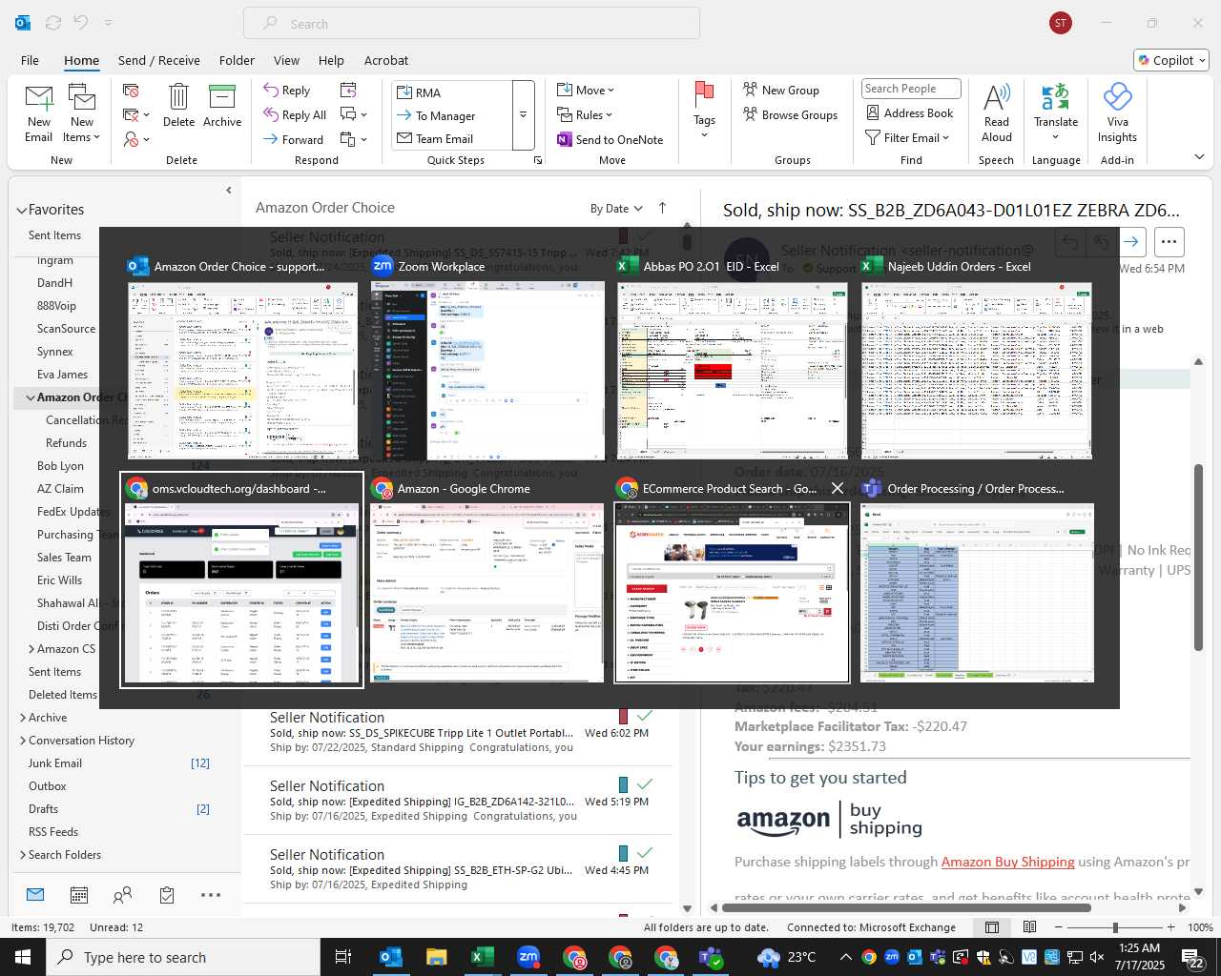Open the Move dropdown

586,90
